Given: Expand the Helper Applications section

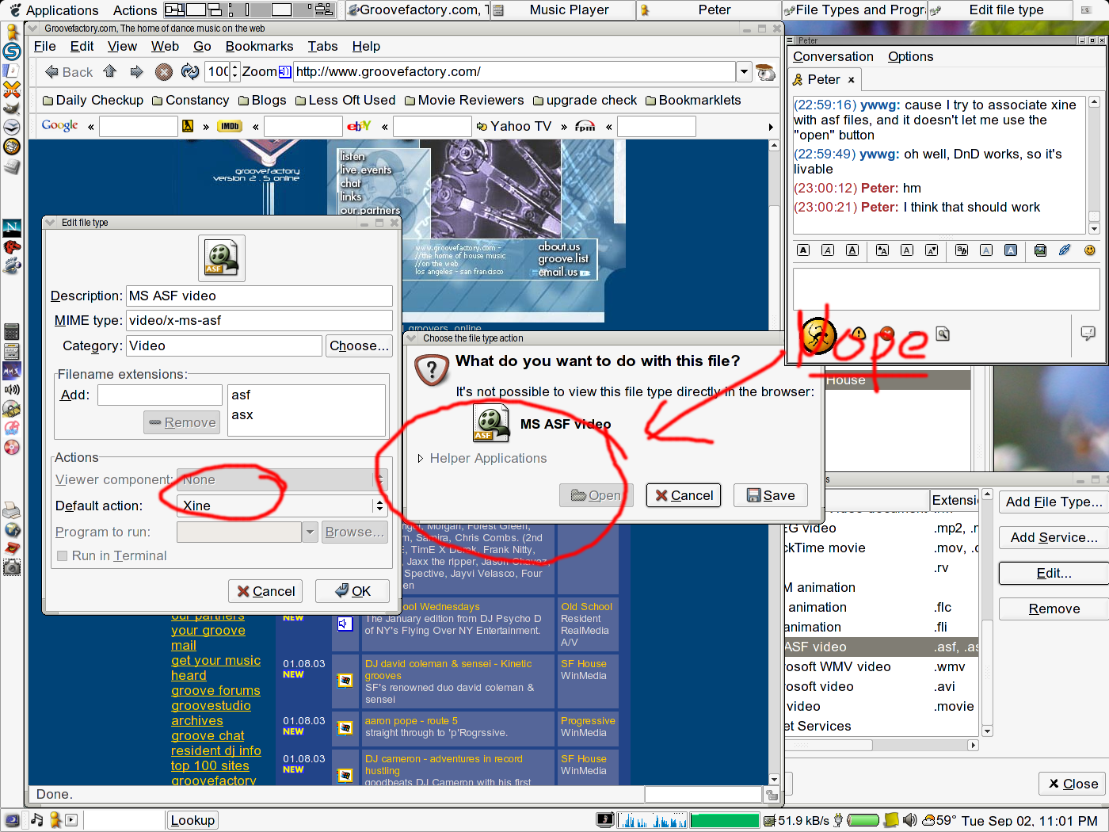Looking at the screenshot, I should point(421,458).
